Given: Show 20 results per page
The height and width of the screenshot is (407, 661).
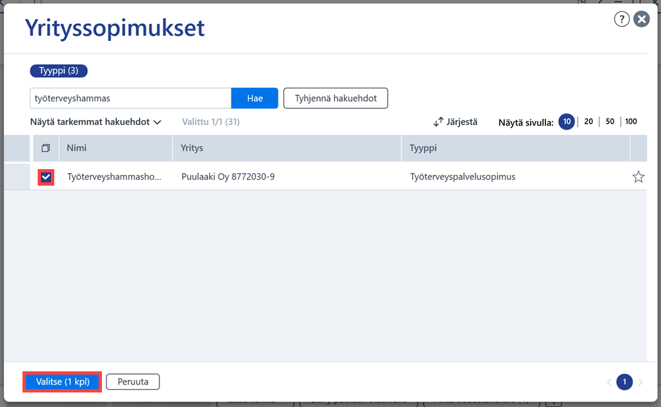Looking at the screenshot, I should click(588, 122).
